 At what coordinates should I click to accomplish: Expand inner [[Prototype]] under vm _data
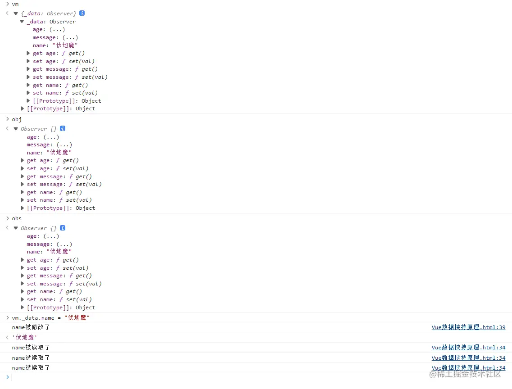(28, 101)
